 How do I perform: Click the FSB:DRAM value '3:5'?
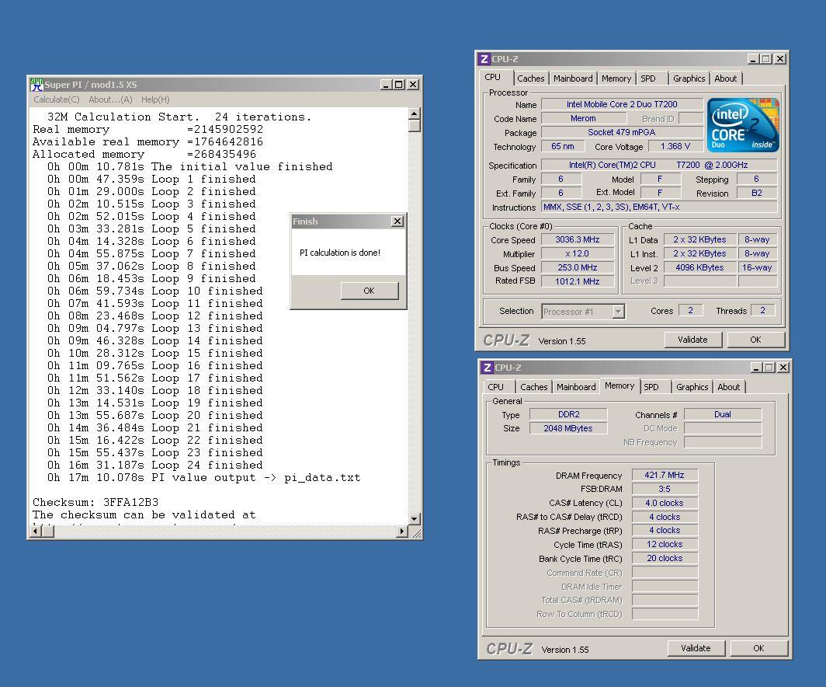click(x=665, y=490)
